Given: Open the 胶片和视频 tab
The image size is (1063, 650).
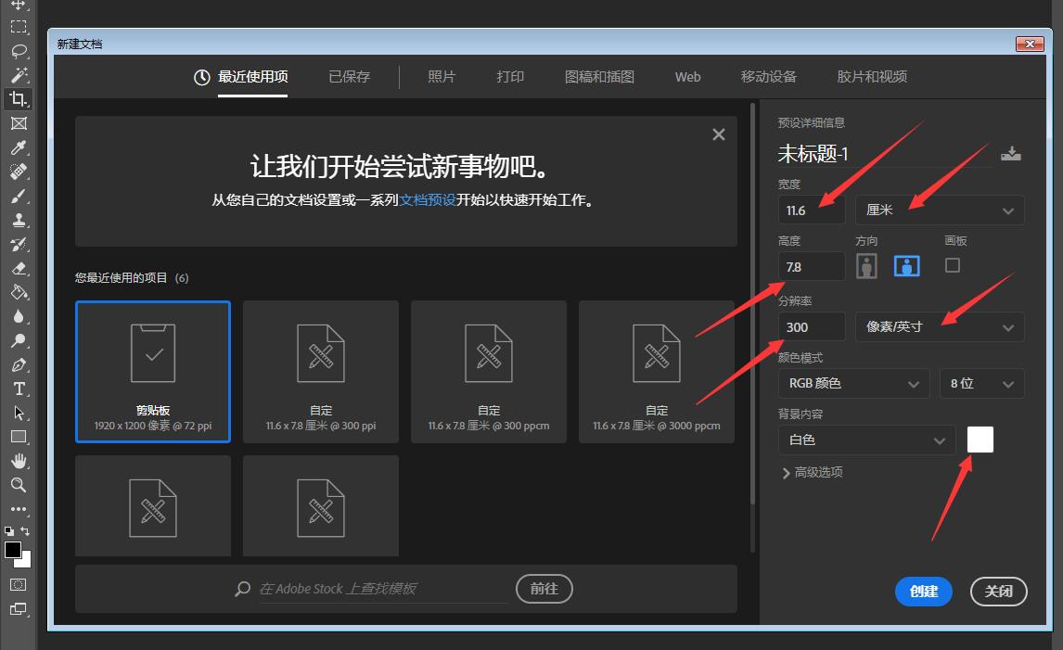Looking at the screenshot, I should (x=870, y=77).
